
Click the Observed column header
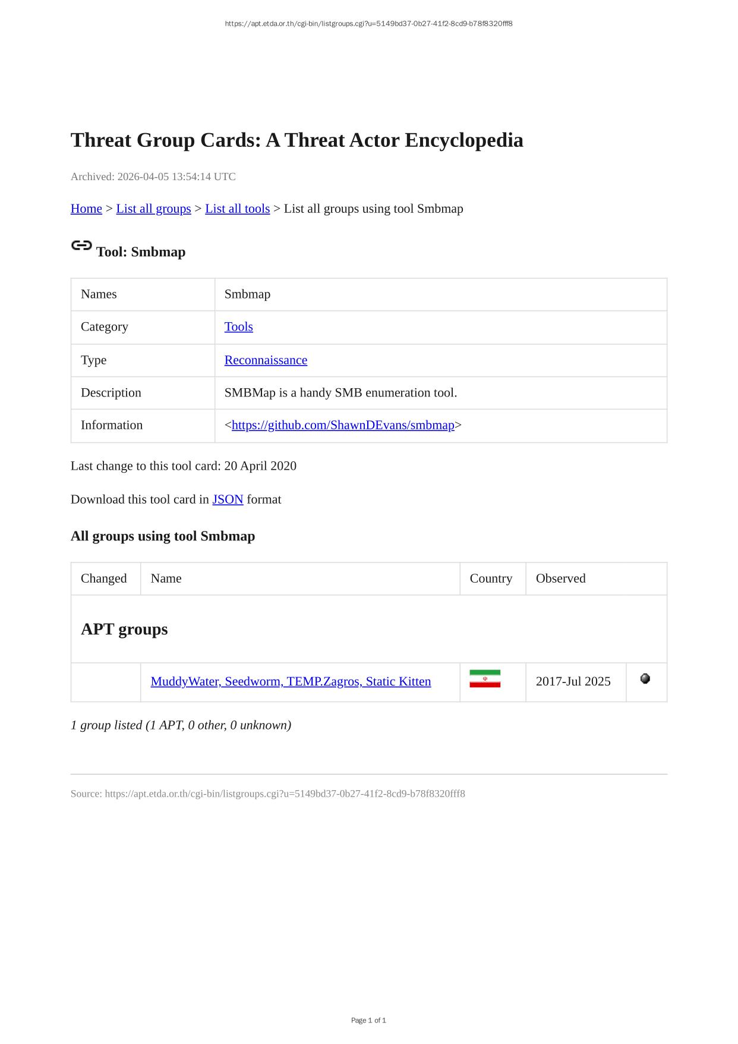pos(560,578)
